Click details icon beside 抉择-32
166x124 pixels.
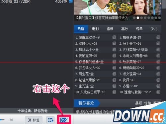tap(158, 80)
